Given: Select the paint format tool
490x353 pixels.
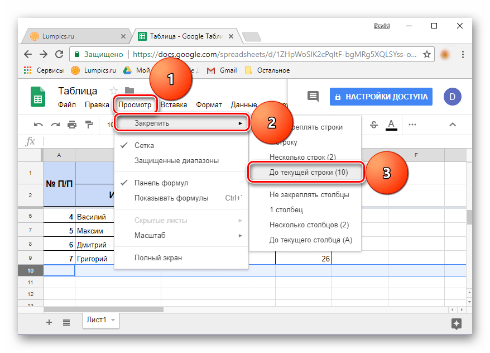Looking at the screenshot, I should [88, 124].
